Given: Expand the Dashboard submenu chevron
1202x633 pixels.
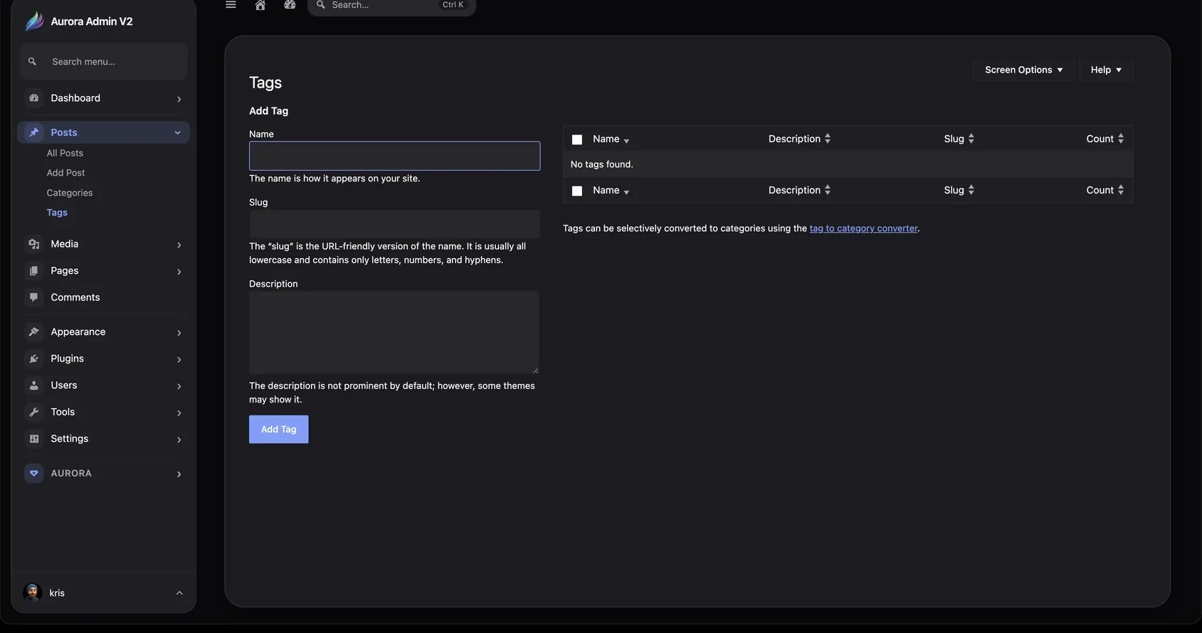Looking at the screenshot, I should (179, 99).
